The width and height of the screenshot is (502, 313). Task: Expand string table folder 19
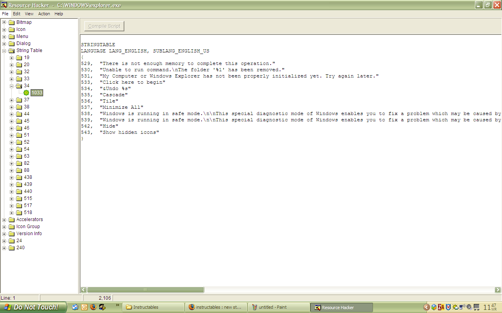12,58
